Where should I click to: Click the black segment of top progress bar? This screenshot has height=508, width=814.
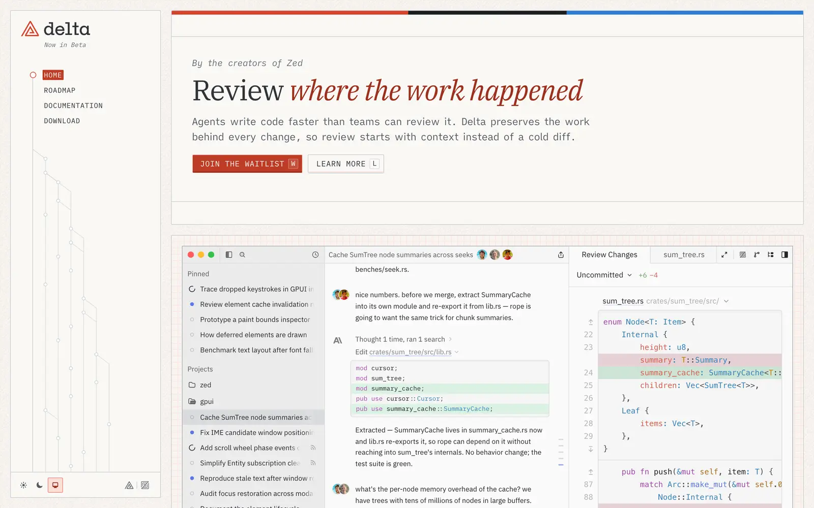click(x=487, y=13)
